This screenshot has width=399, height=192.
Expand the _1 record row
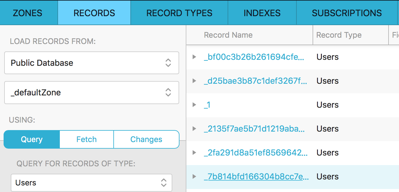[194, 105]
